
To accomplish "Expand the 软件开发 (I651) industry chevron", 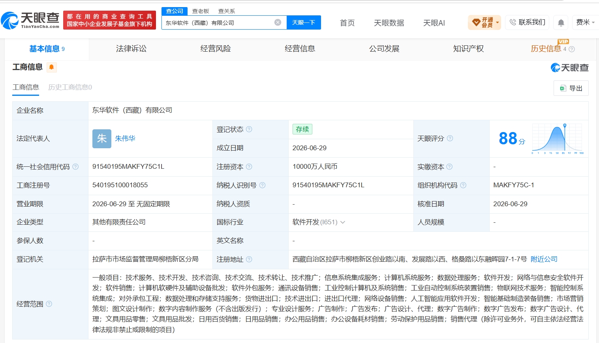I will (343, 222).
